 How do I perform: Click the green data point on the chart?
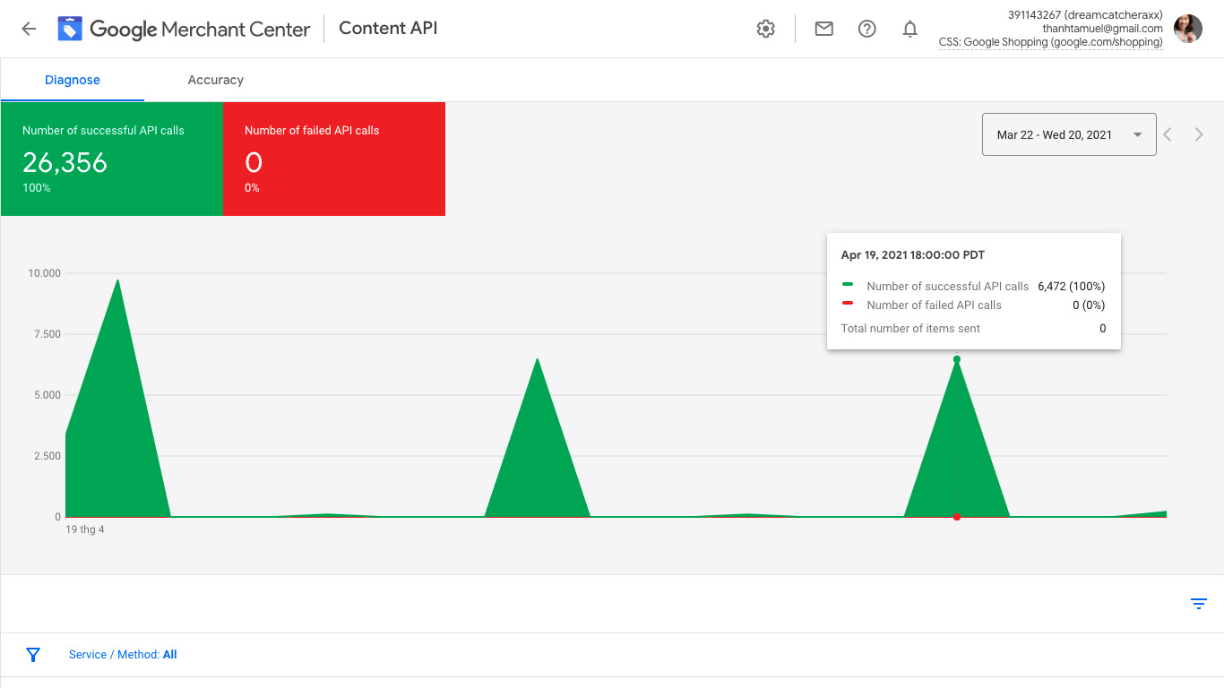click(x=957, y=359)
